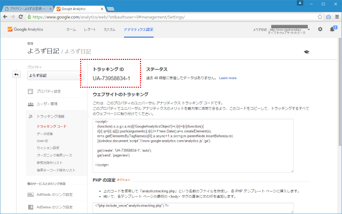Collapse the トラッキング情報 section
The width and height of the screenshot is (342, 214).
(51, 116)
